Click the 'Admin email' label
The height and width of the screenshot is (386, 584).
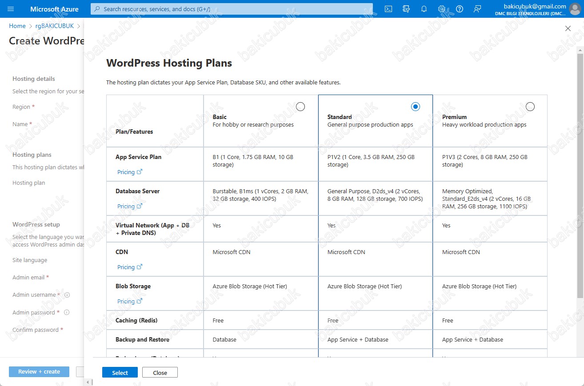[28, 278]
